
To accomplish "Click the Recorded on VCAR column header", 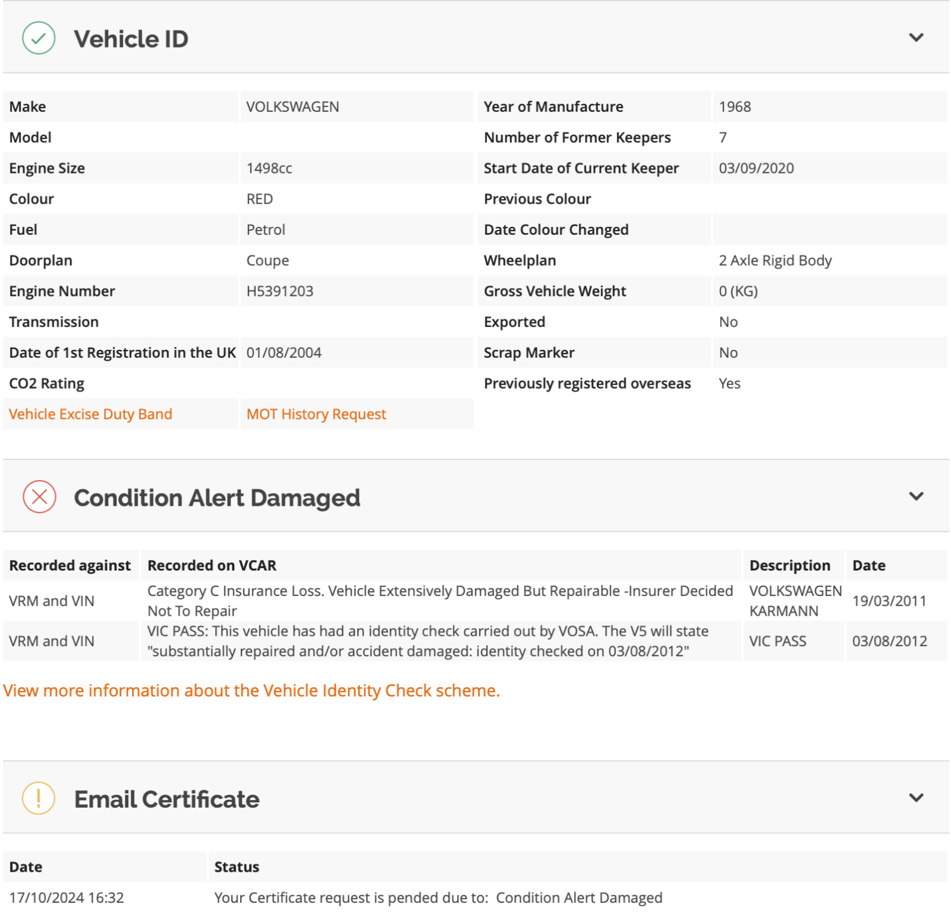I will click(212, 566).
